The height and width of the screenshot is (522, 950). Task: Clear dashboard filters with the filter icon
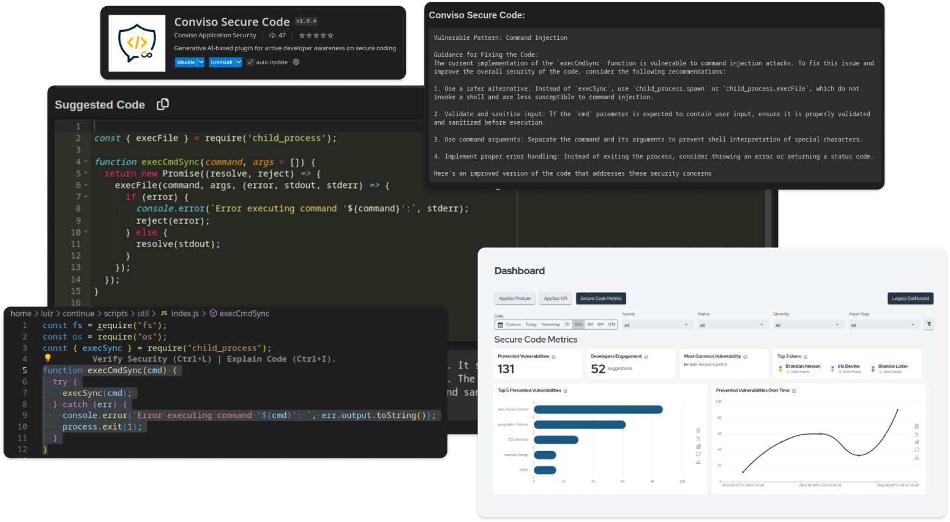point(929,324)
